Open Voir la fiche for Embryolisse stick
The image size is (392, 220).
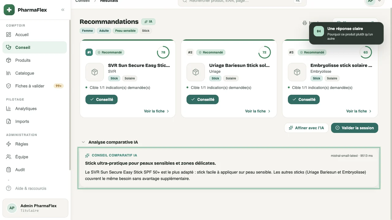point(359,111)
